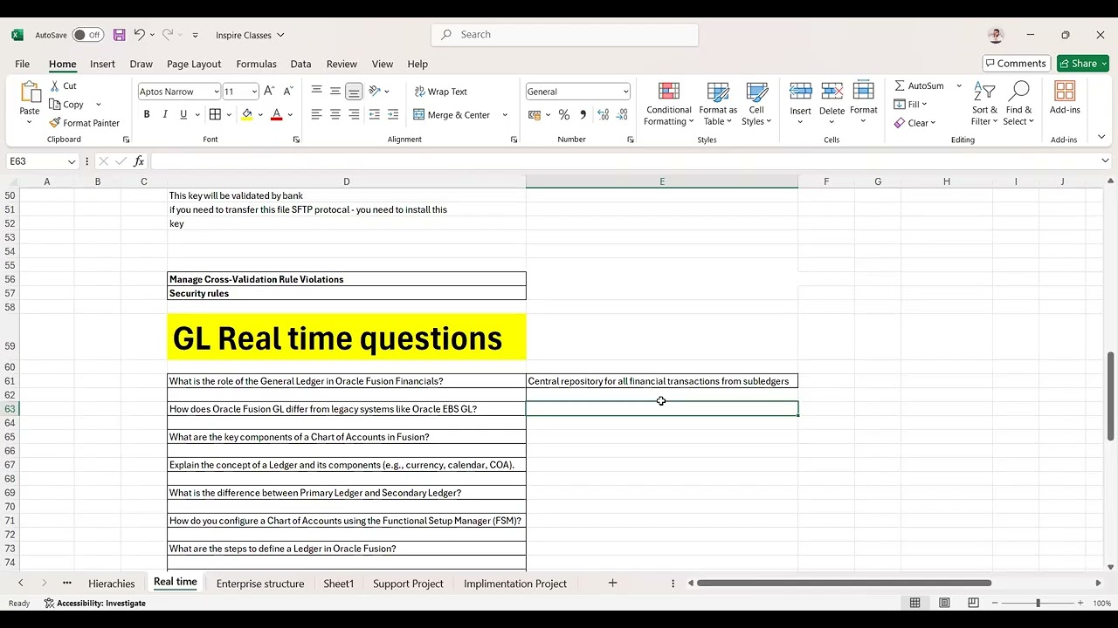
Task: Apply align right to cell text
Action: [x=354, y=114]
